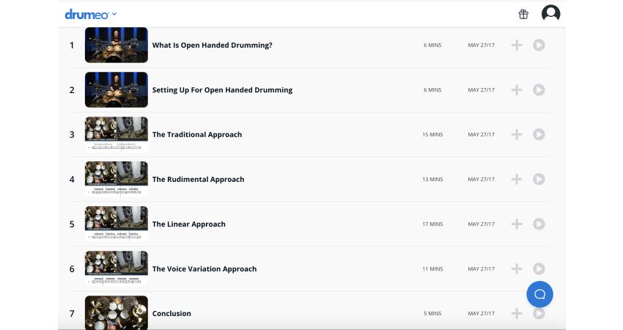Add "The Traditional Approach" to list
Image resolution: width=623 pixels, height=330 pixels.
[517, 135]
